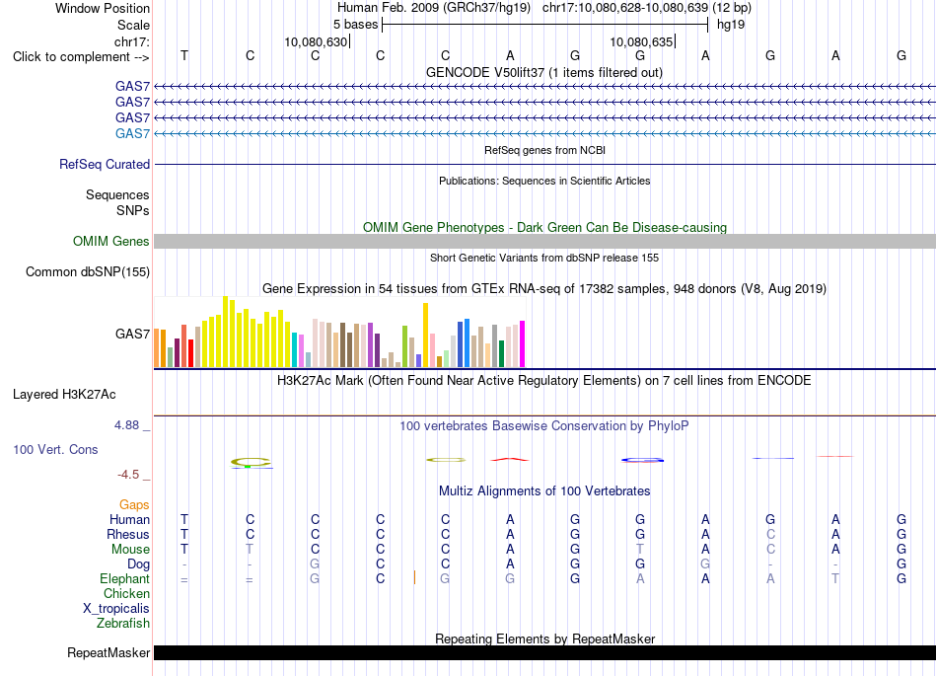Click the orange insertion mark in Elephant row
The height and width of the screenshot is (676, 937).
(x=414, y=577)
